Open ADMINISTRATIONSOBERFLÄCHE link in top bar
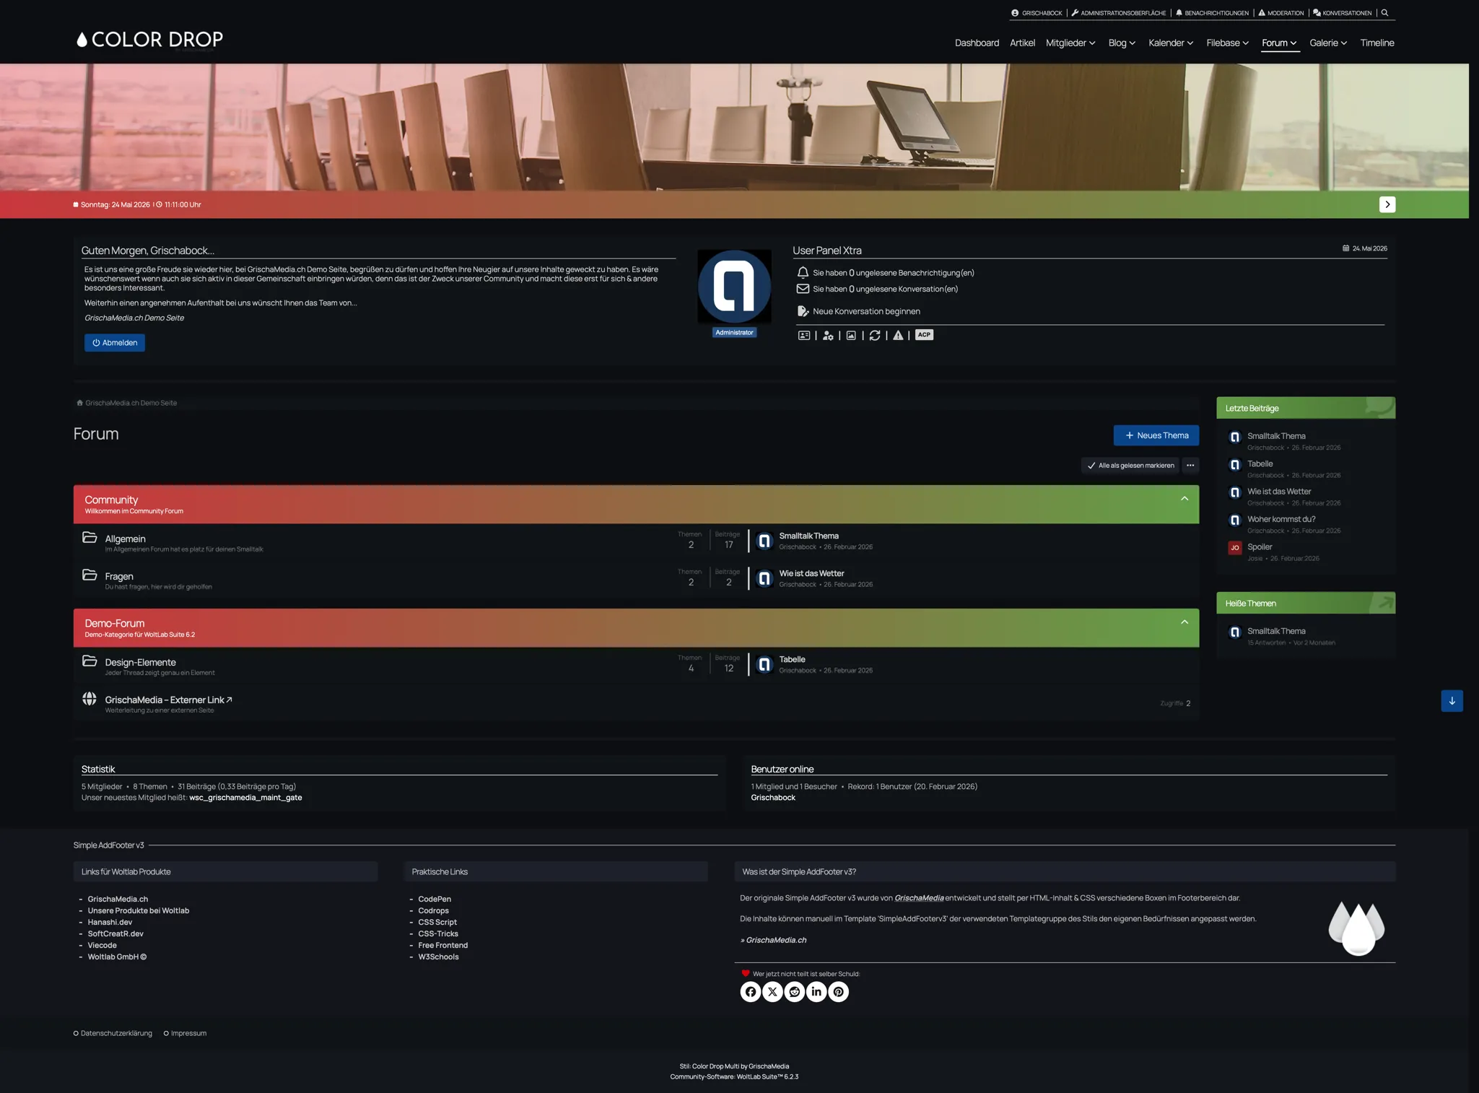The image size is (1479, 1093). click(1119, 13)
